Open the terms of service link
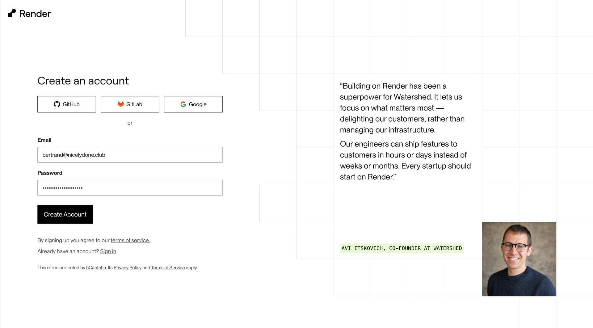This screenshot has height=328, width=593. (130, 240)
